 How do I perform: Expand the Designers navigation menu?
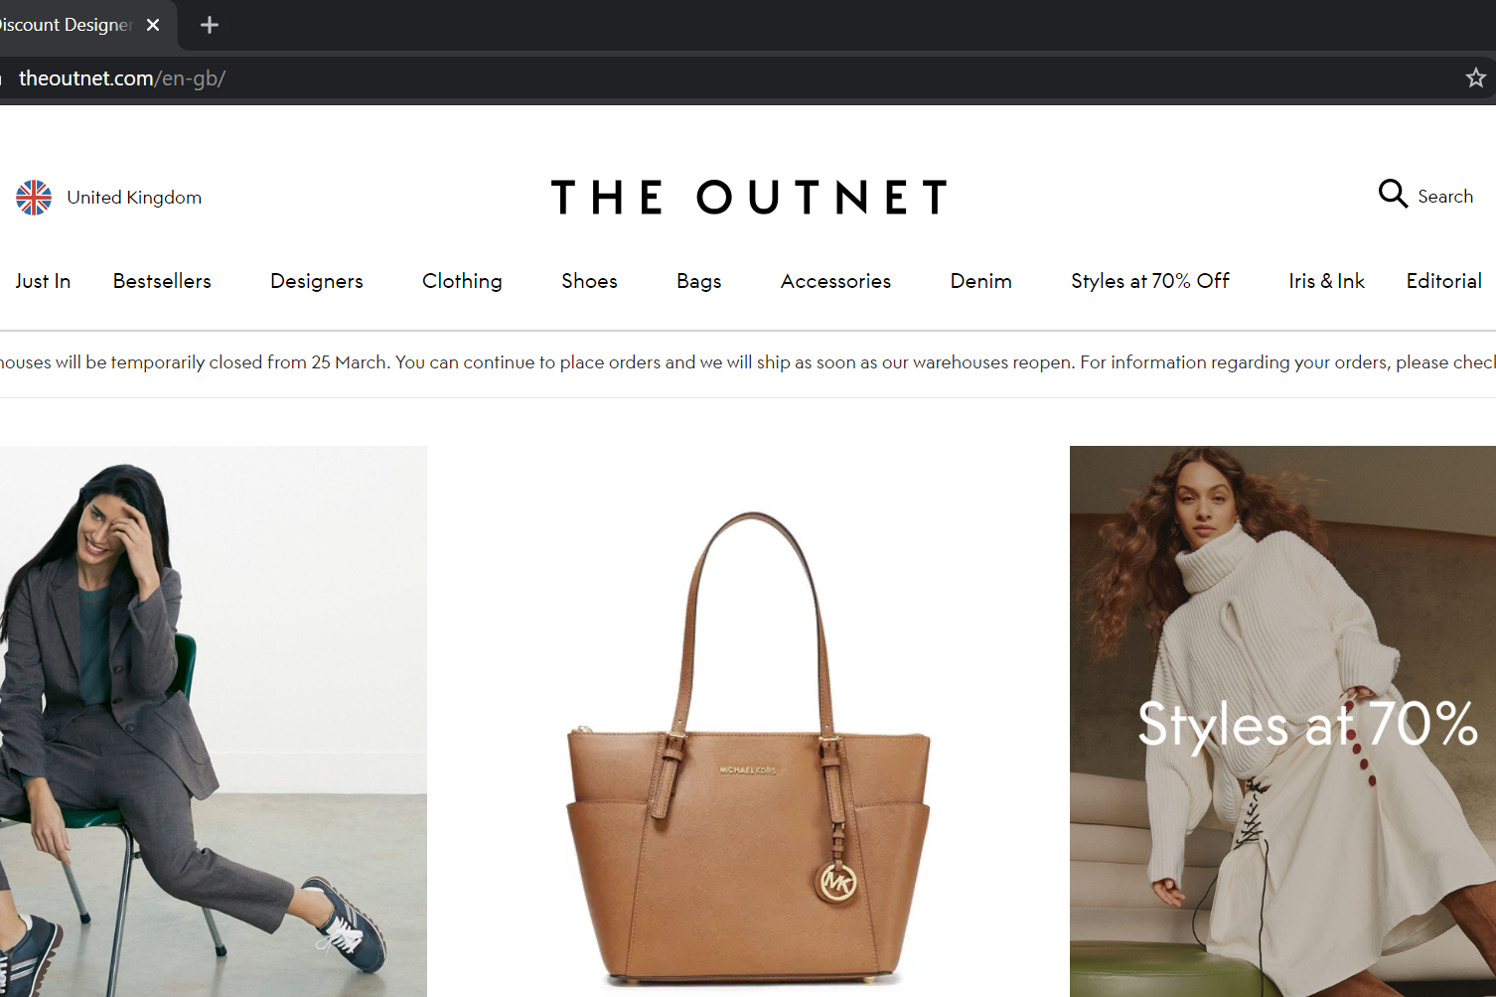[x=317, y=281]
